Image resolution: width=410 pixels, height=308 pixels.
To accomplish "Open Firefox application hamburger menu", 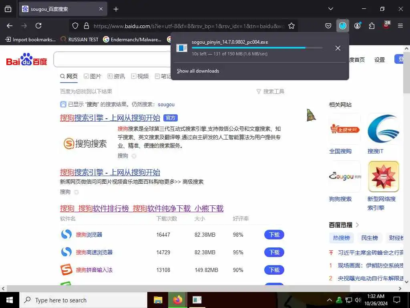I will tap(400, 26).
